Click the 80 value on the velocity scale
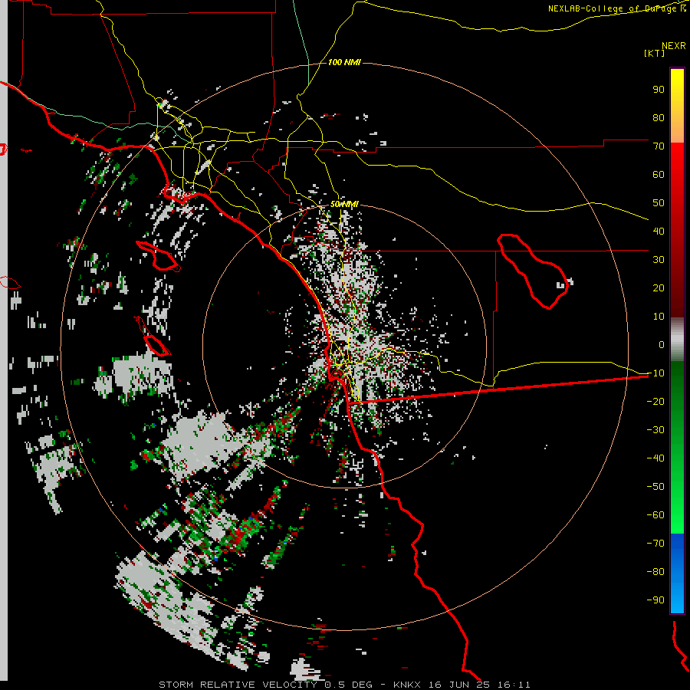 pyautogui.click(x=659, y=117)
